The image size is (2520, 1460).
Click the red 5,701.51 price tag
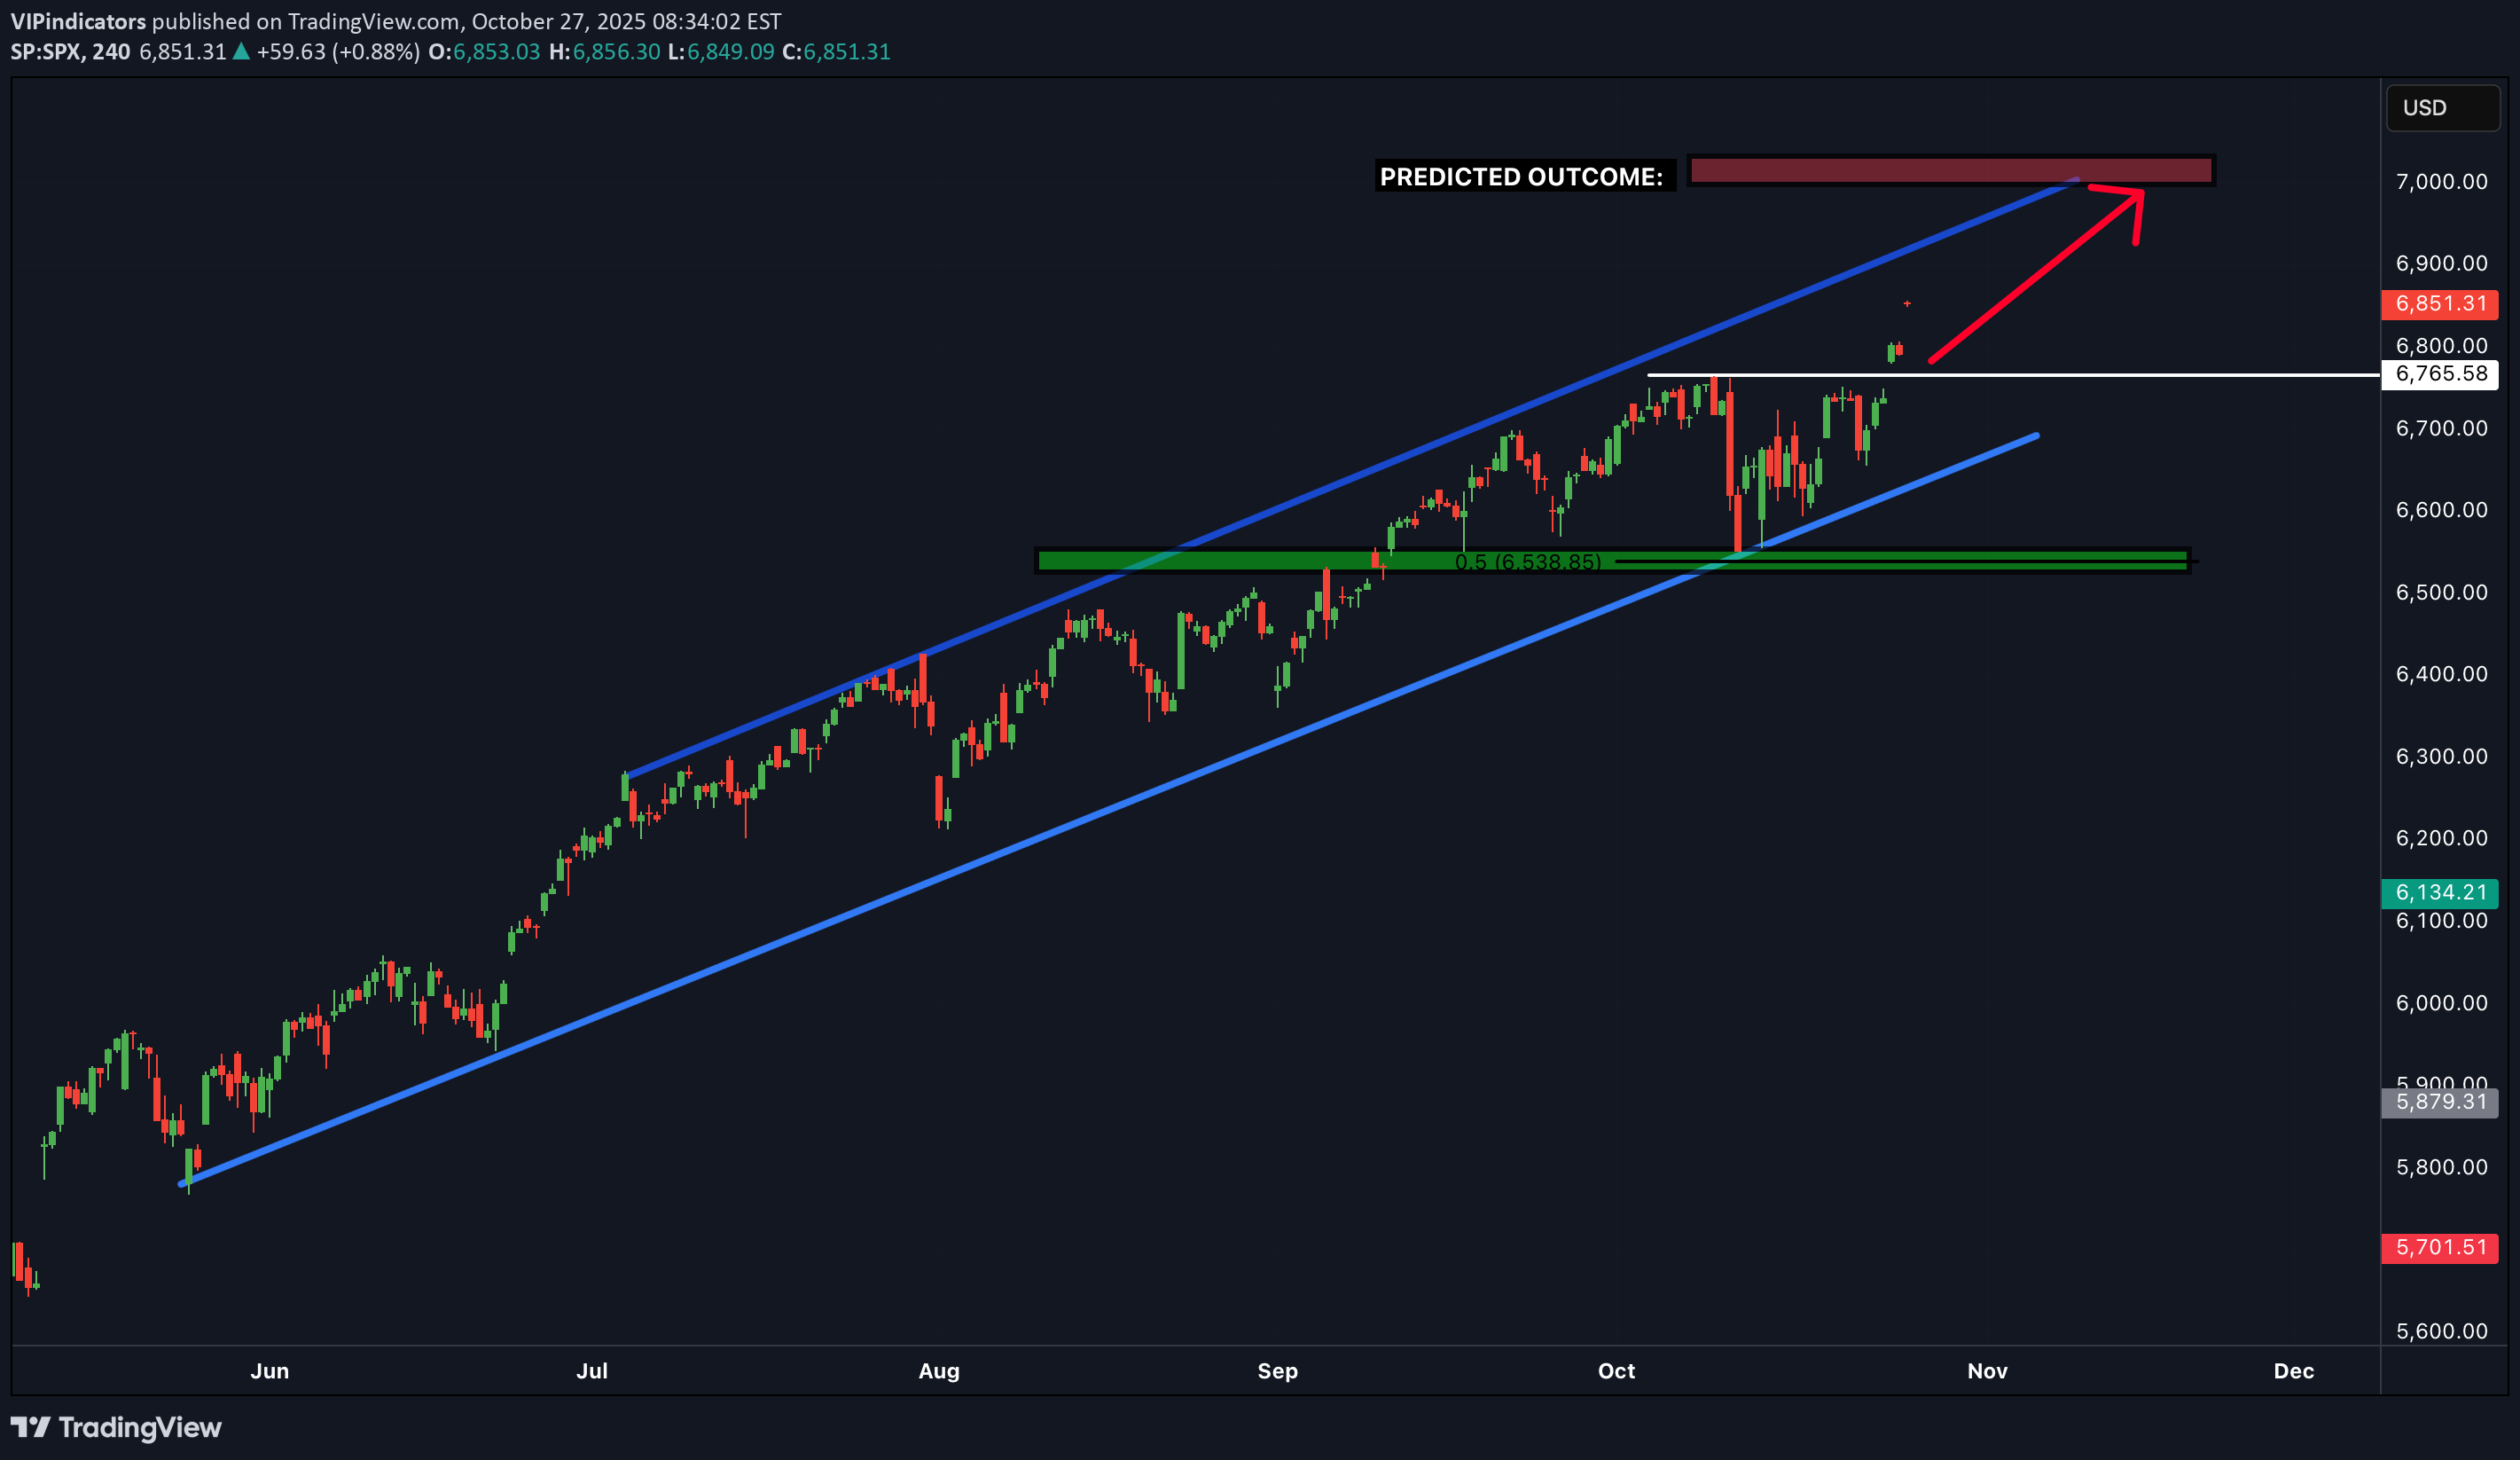(x=2440, y=1247)
